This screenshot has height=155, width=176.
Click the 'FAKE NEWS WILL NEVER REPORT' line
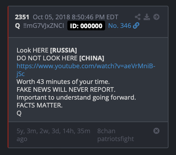[66, 89]
